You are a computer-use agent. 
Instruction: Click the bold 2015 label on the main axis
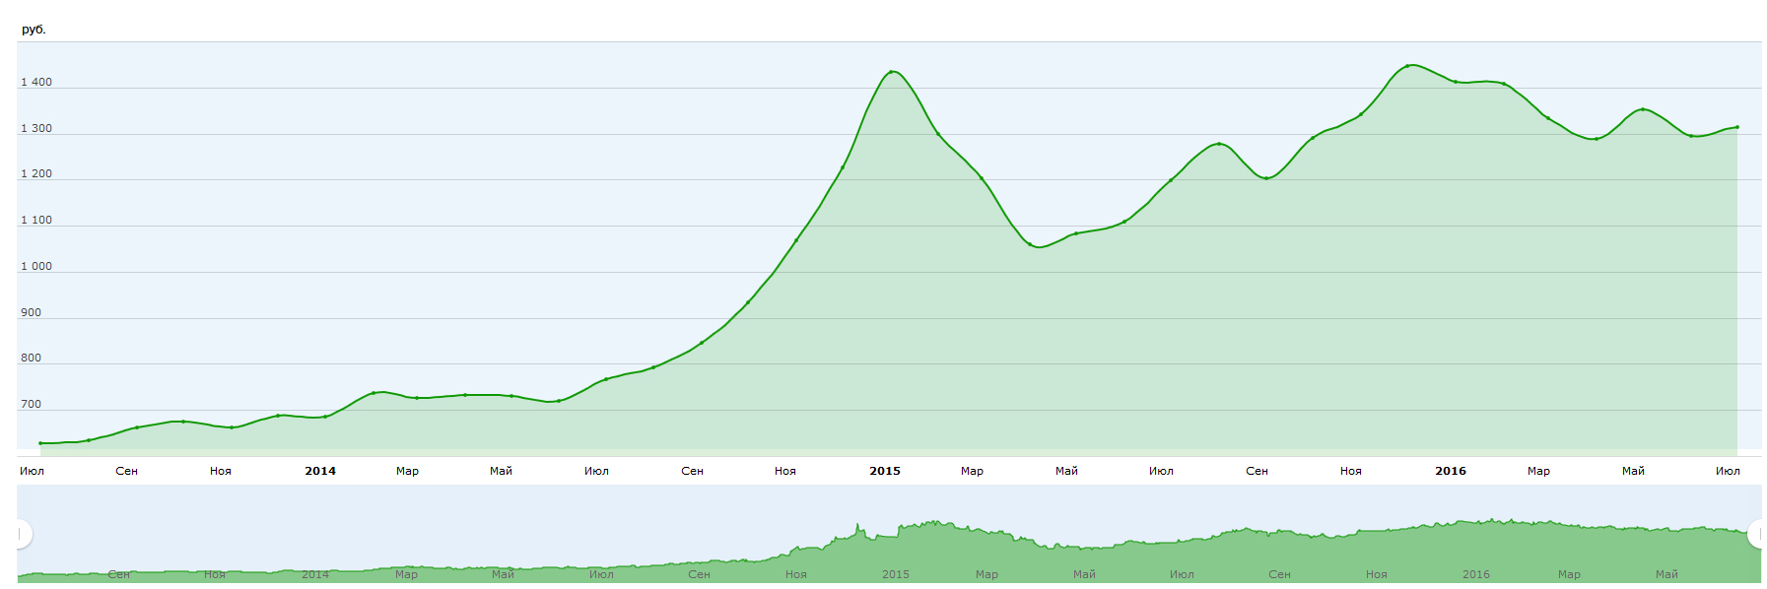pos(885,471)
